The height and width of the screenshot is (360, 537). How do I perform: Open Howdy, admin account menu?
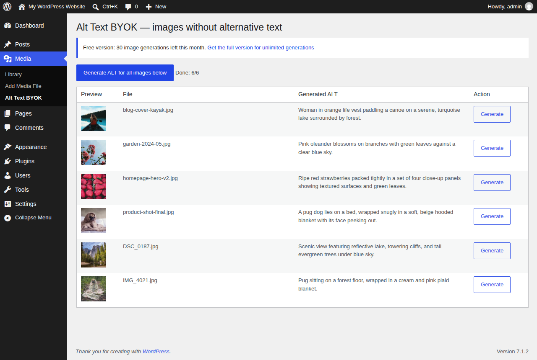(510, 6)
